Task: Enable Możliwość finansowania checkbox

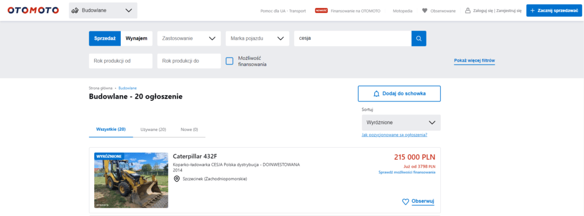Action: [229, 61]
